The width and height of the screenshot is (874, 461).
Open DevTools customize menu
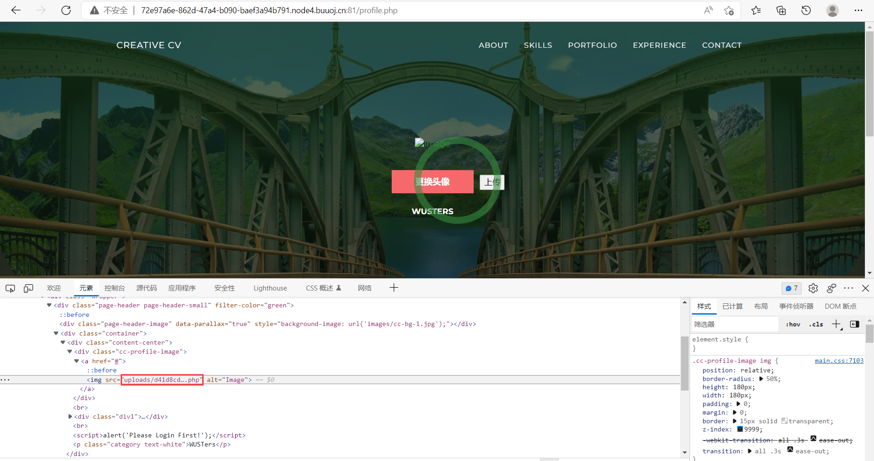coord(848,288)
